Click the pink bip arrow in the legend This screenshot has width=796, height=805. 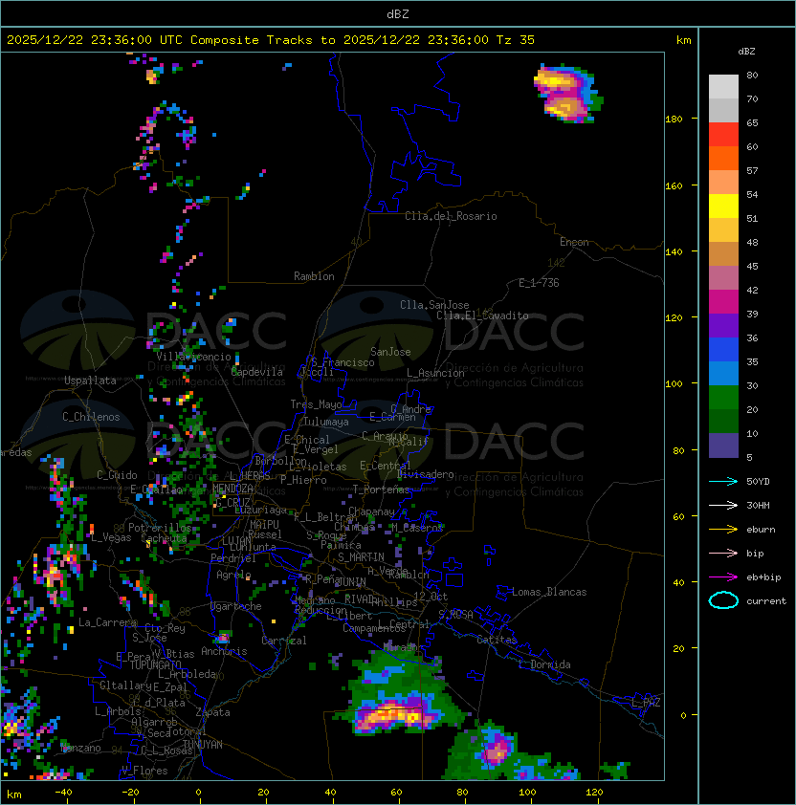tap(723, 553)
